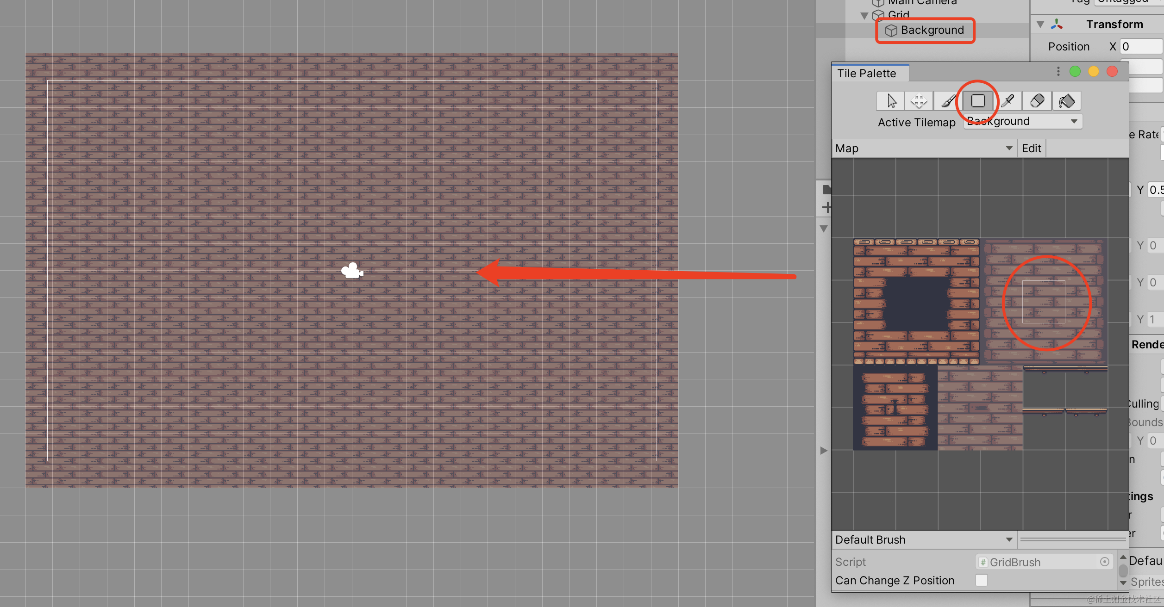1164x607 pixels.
Task: Select the Flood Fill bucket tool
Action: coord(1067,101)
